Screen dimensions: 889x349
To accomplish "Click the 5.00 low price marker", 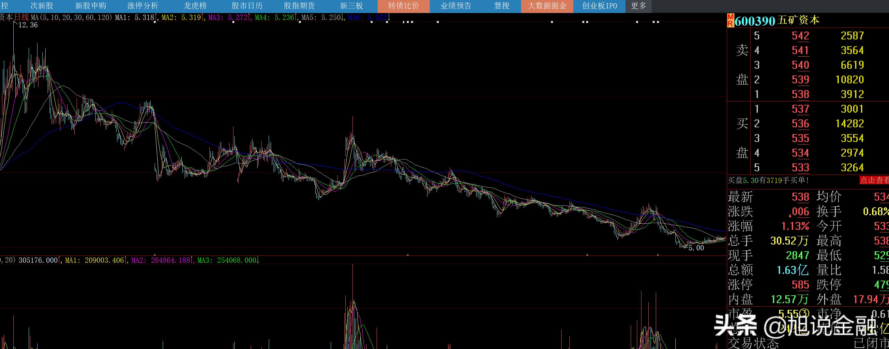I will (x=696, y=248).
